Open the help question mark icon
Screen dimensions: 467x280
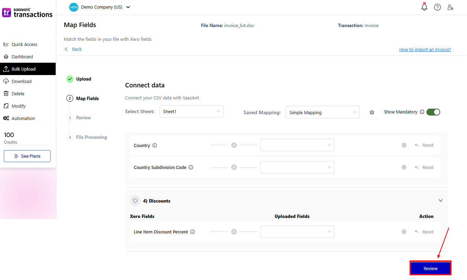tap(437, 7)
